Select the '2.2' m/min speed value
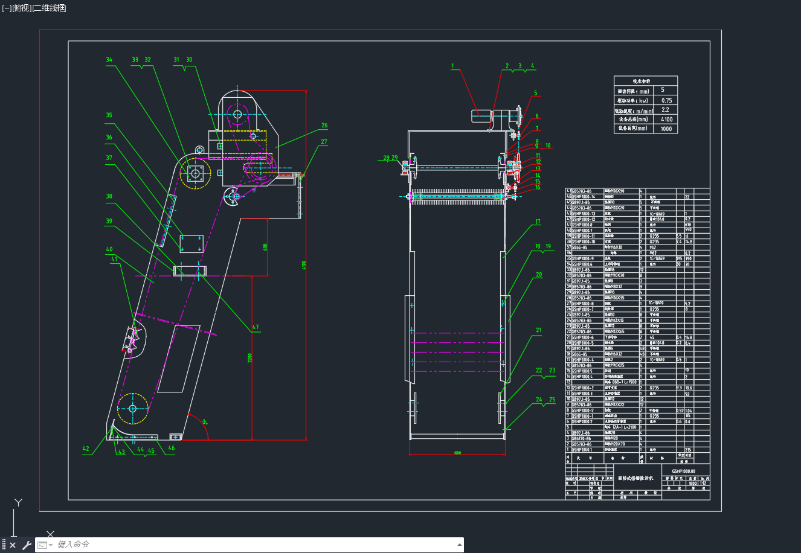This screenshot has height=553, width=801. pos(666,110)
